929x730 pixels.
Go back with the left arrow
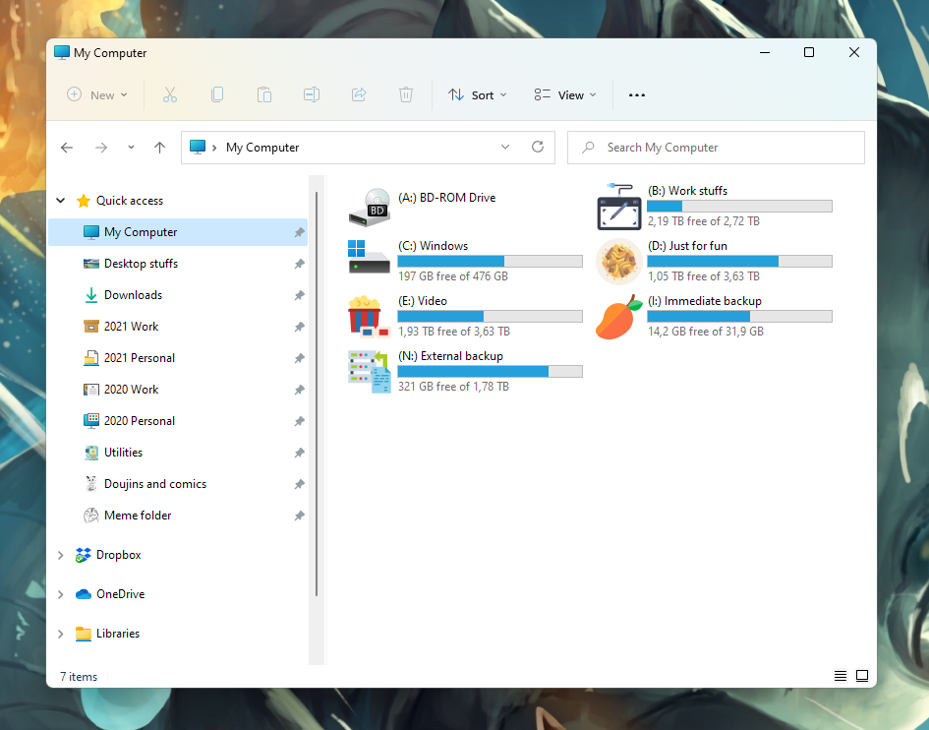[x=67, y=148]
